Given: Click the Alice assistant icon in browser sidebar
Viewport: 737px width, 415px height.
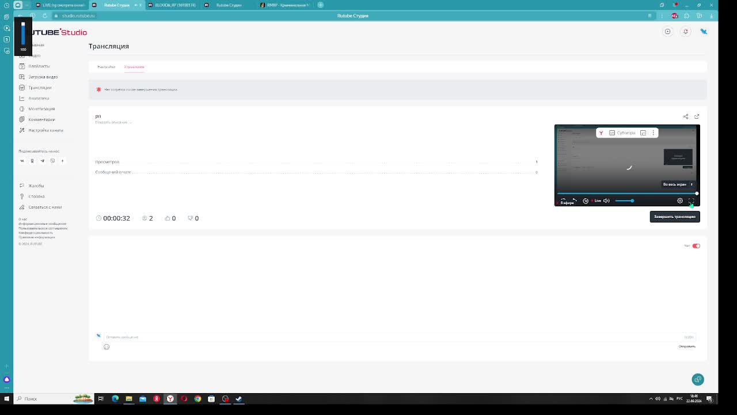Looking at the screenshot, I should [6, 379].
